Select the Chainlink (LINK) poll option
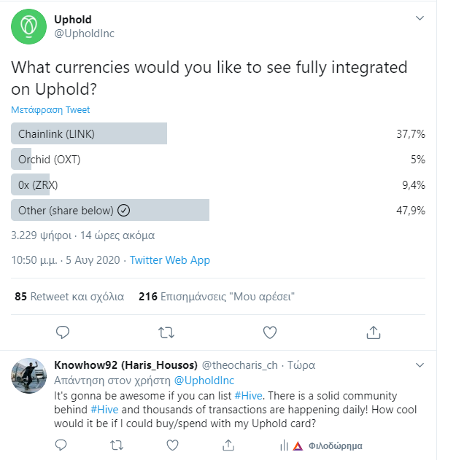 pos(218,133)
